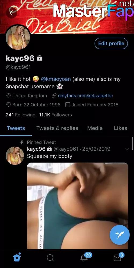
Task: Switch to Tweets & replies tab
Action: (x=57, y=128)
